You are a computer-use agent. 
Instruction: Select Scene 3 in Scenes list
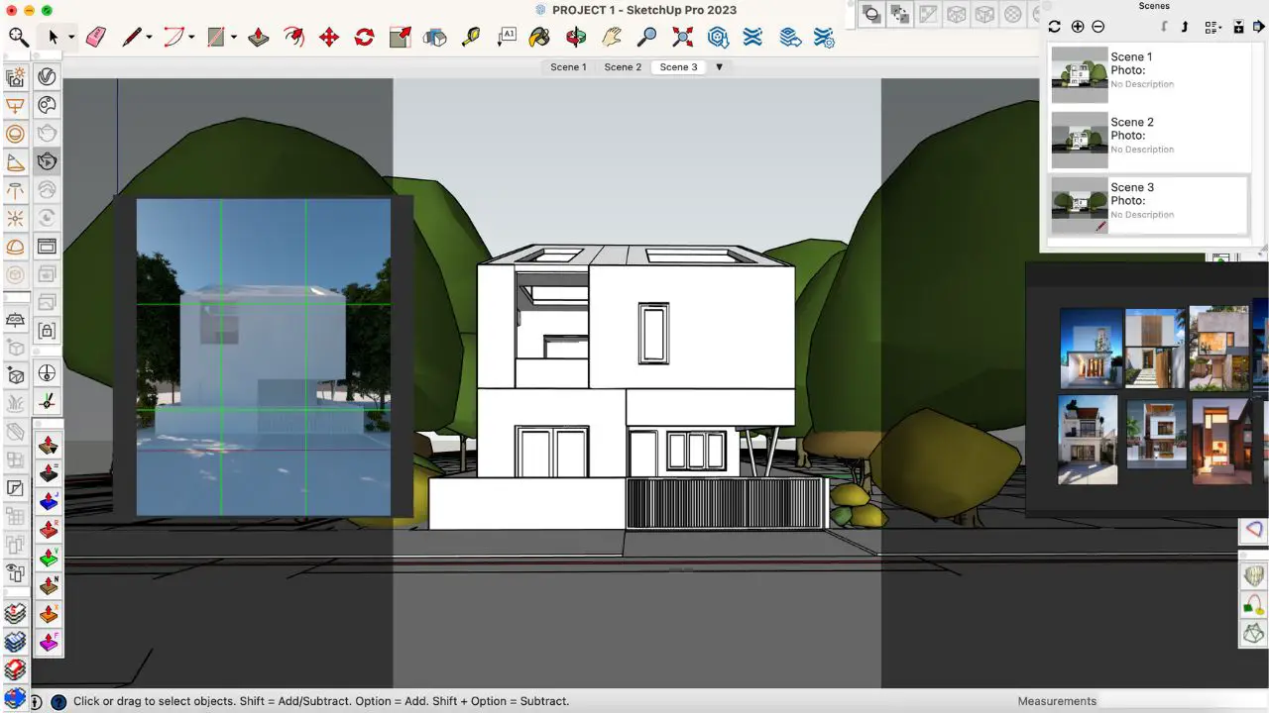click(1149, 205)
